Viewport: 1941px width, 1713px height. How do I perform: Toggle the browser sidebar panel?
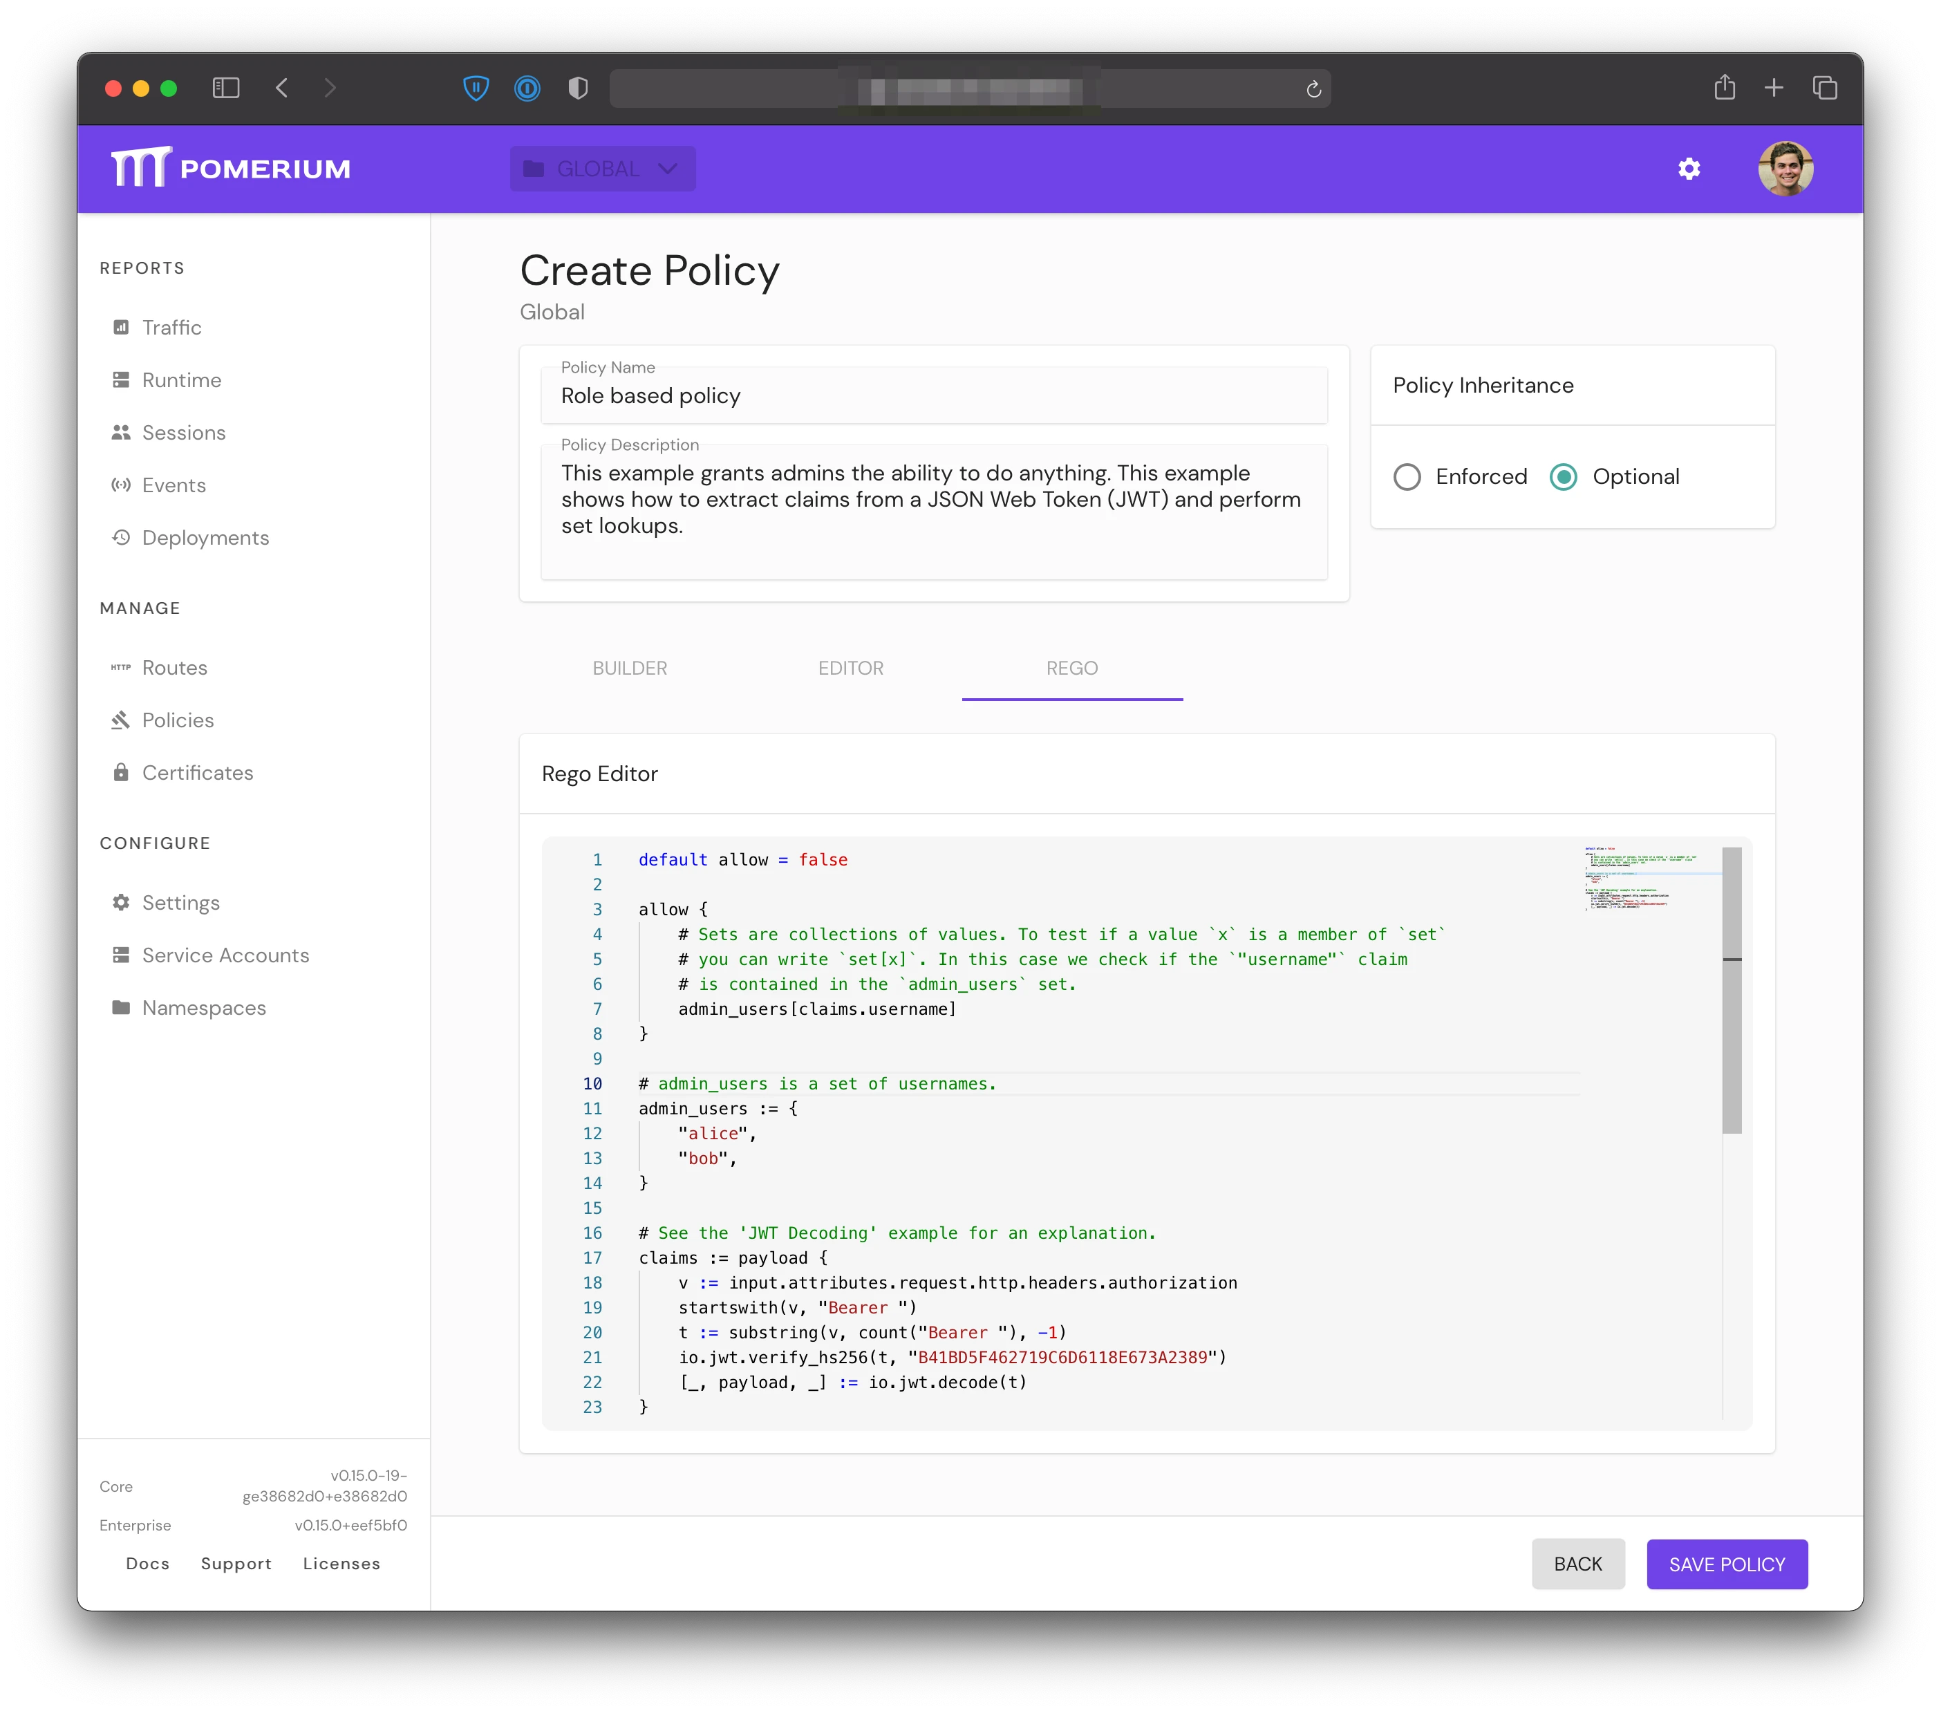click(226, 88)
